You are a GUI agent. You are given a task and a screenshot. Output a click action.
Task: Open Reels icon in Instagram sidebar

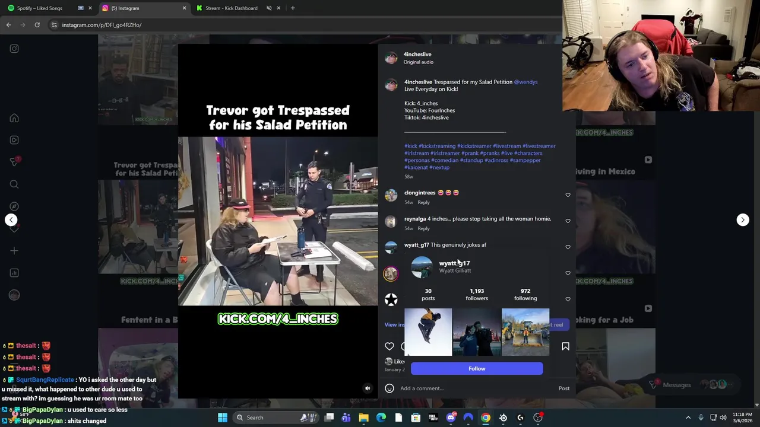coord(14,140)
